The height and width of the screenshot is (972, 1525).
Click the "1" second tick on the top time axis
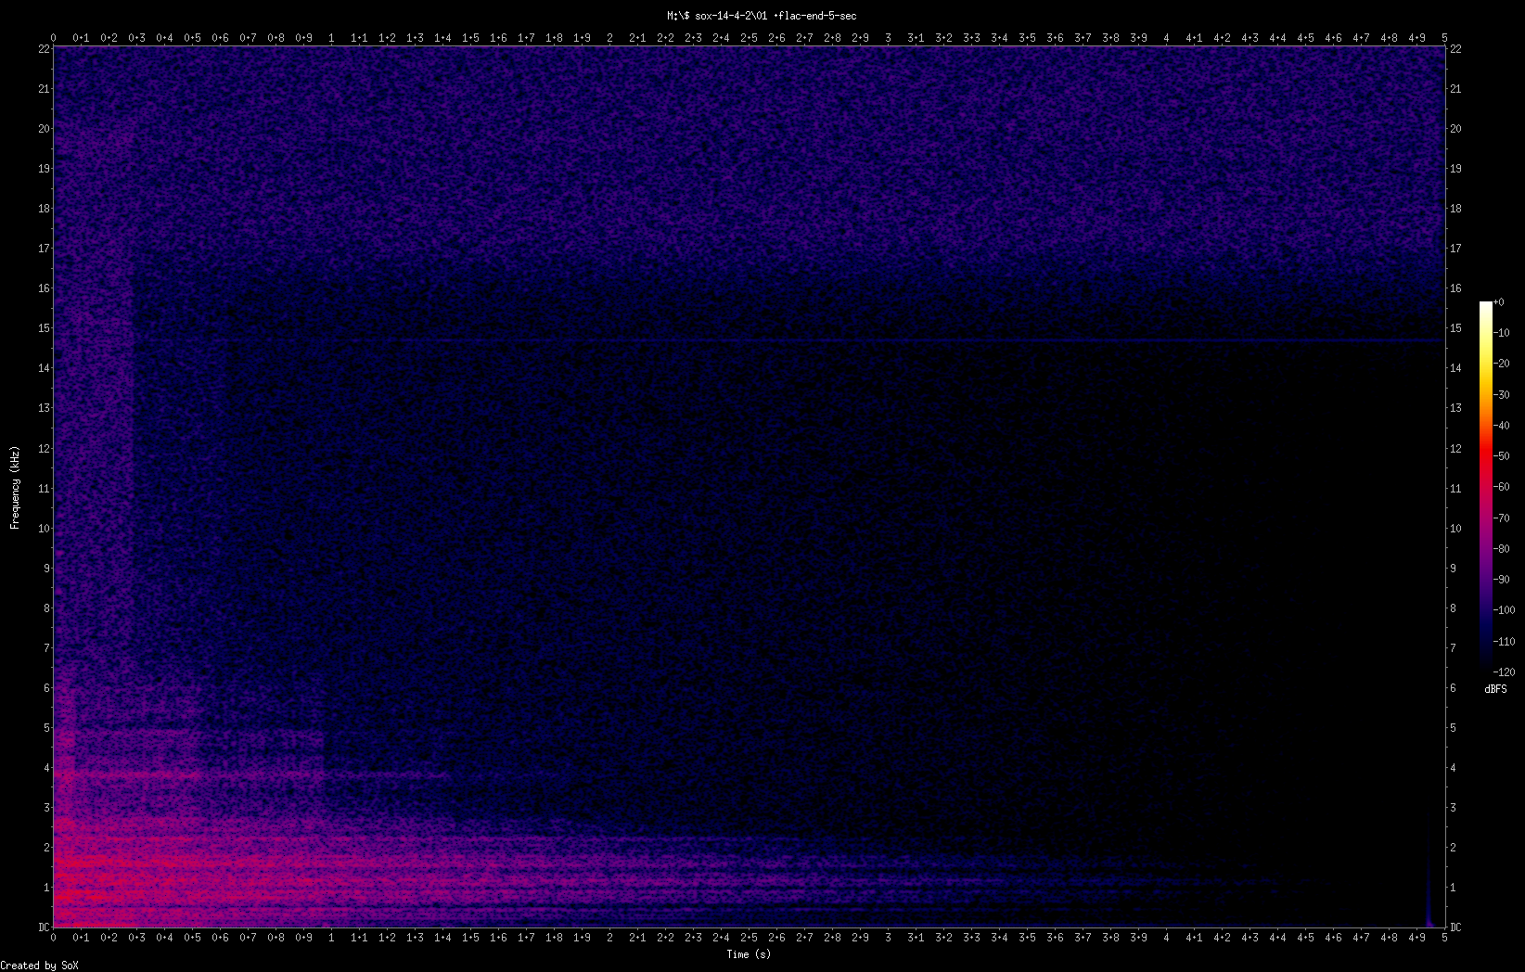tap(331, 38)
